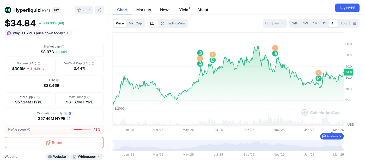Image resolution: width=365 pixels, height=161 pixels.
Task: Open Why is HYPE's price down today
Action: [38, 33]
